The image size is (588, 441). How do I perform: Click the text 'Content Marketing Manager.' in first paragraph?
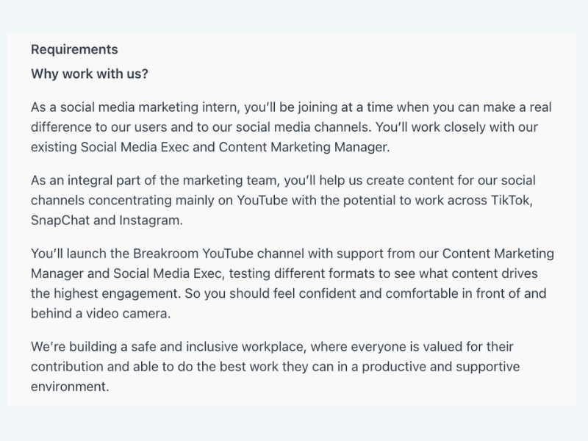pos(304,147)
